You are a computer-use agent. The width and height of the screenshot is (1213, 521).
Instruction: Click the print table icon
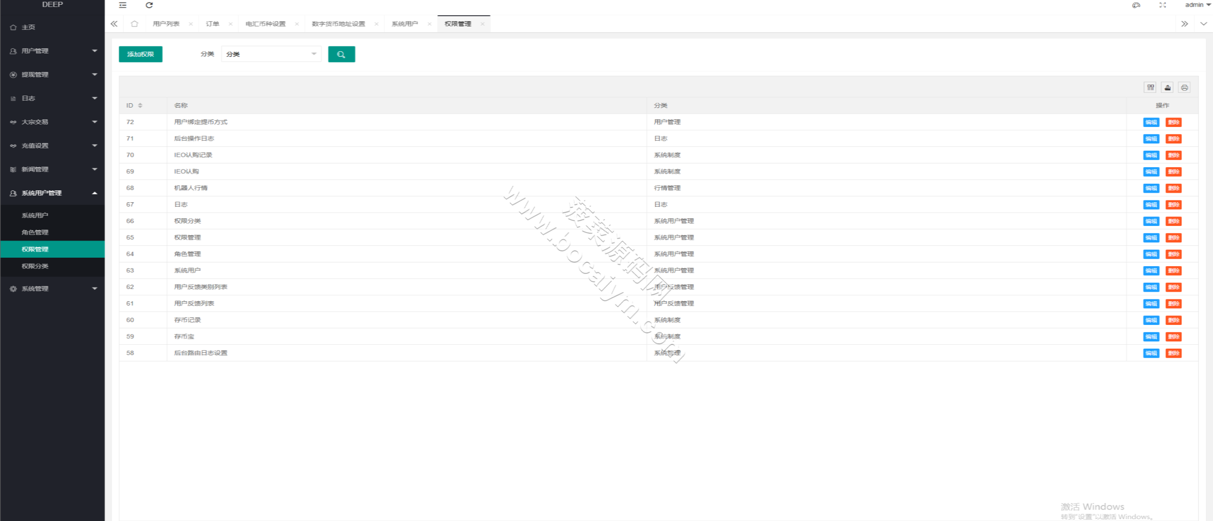(x=1185, y=88)
